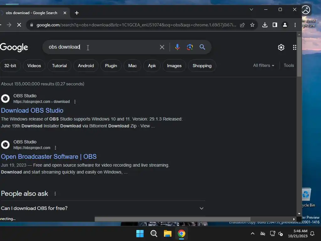Stop loading the current page
The height and width of the screenshot is (241, 321).
pos(19,25)
